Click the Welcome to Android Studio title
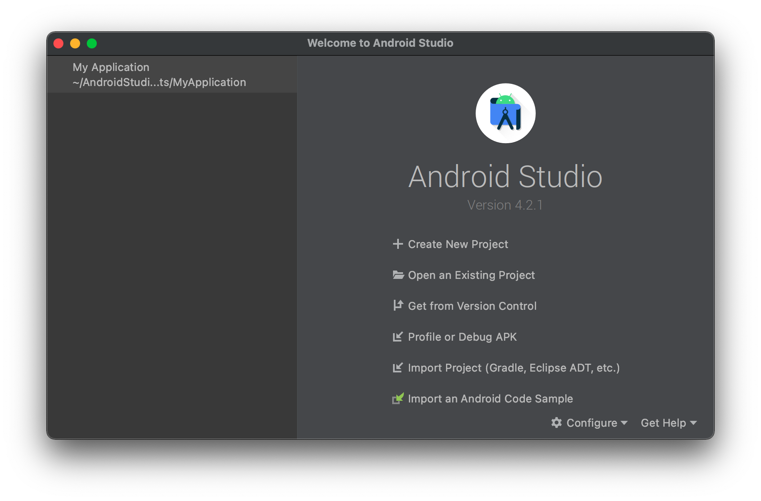 pos(380,43)
